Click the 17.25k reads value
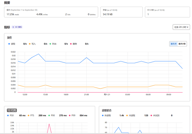 coord(13,14)
